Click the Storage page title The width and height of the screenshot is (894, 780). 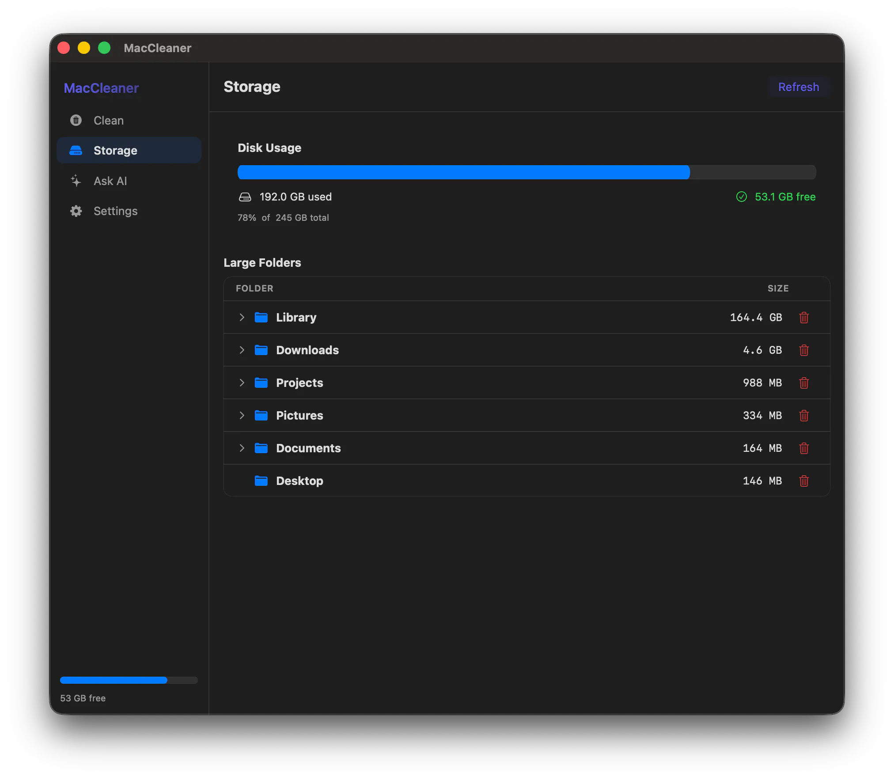pyautogui.click(x=252, y=87)
